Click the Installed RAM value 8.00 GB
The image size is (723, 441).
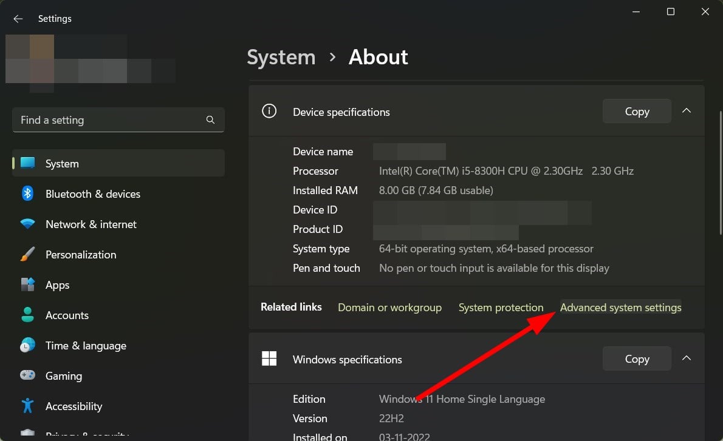tap(436, 190)
